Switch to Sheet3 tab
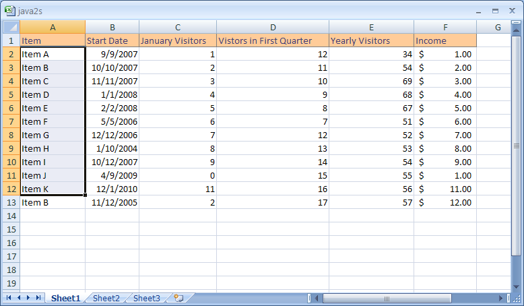This screenshot has width=524, height=306. point(147,298)
